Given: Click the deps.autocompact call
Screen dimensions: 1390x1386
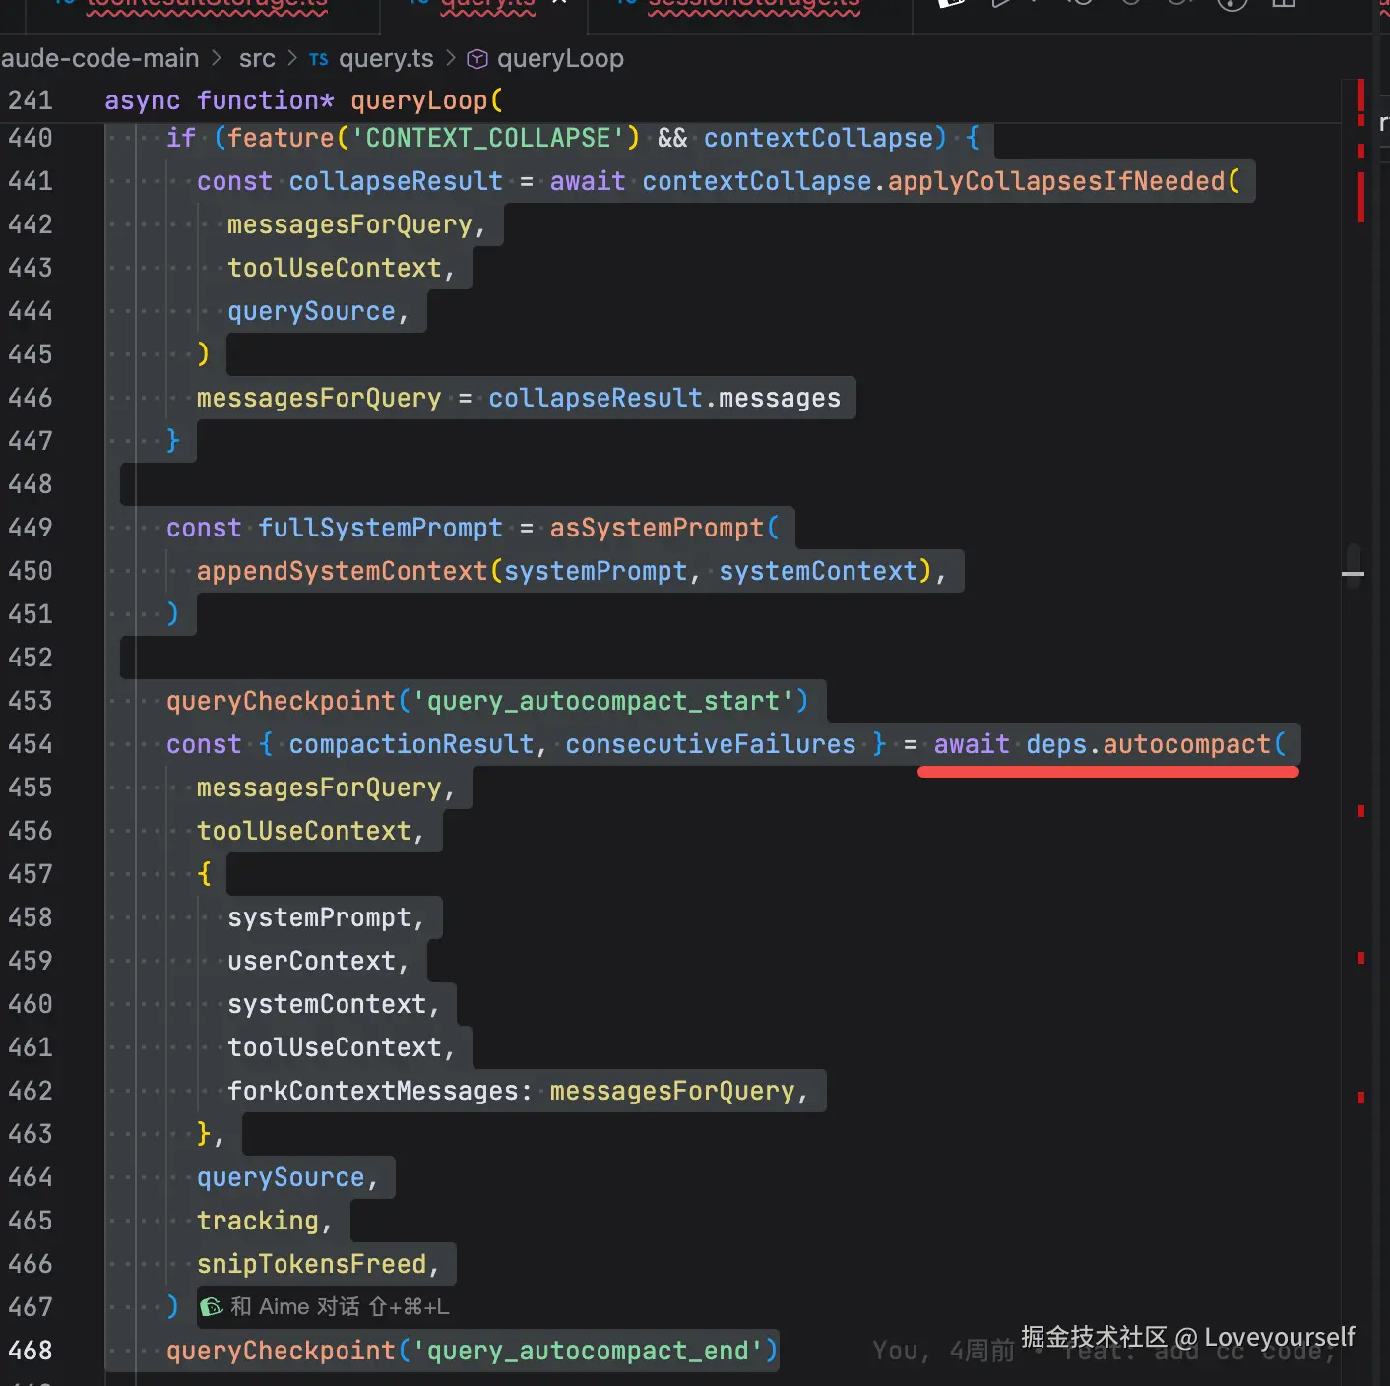Looking at the screenshot, I should 1148,744.
